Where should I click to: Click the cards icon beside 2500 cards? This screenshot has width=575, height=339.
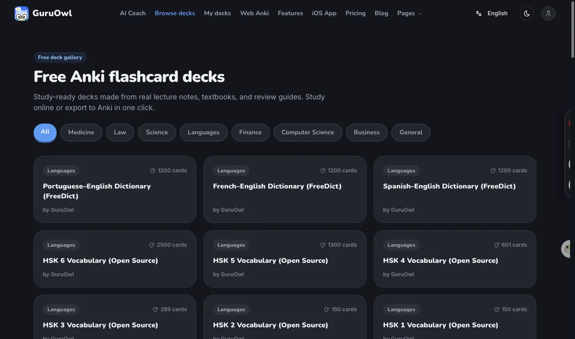(152, 245)
